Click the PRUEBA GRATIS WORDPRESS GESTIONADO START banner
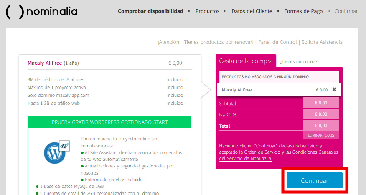 [109, 122]
